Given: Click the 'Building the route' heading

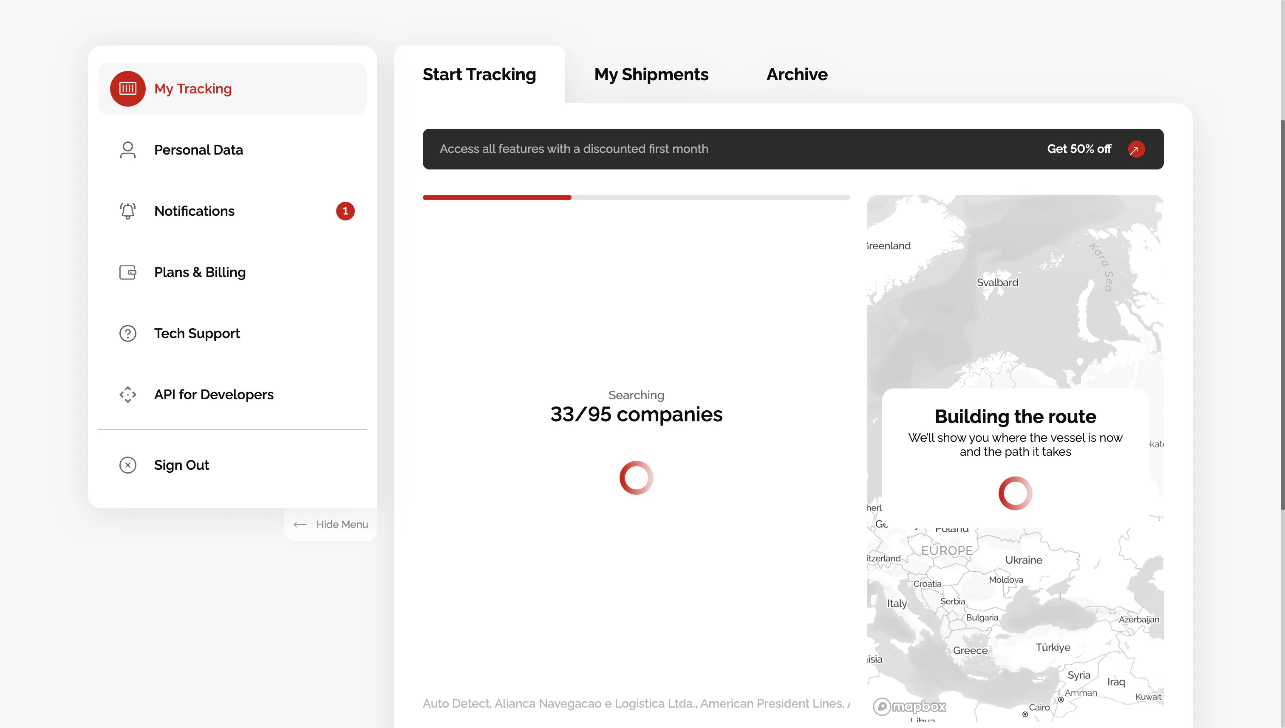Looking at the screenshot, I should 1016,417.
